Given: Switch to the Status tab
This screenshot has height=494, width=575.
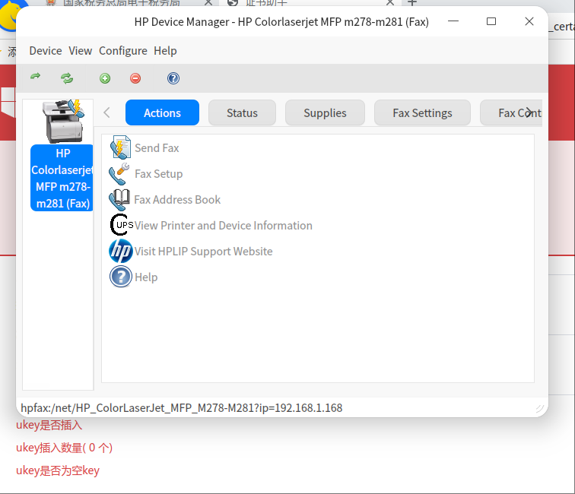Looking at the screenshot, I should pyautogui.click(x=242, y=112).
